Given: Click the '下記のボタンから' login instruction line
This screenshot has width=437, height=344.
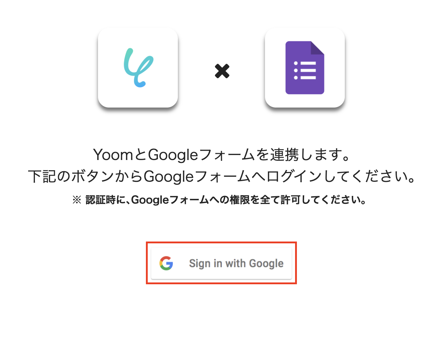Looking at the screenshot, I should pos(221,177).
